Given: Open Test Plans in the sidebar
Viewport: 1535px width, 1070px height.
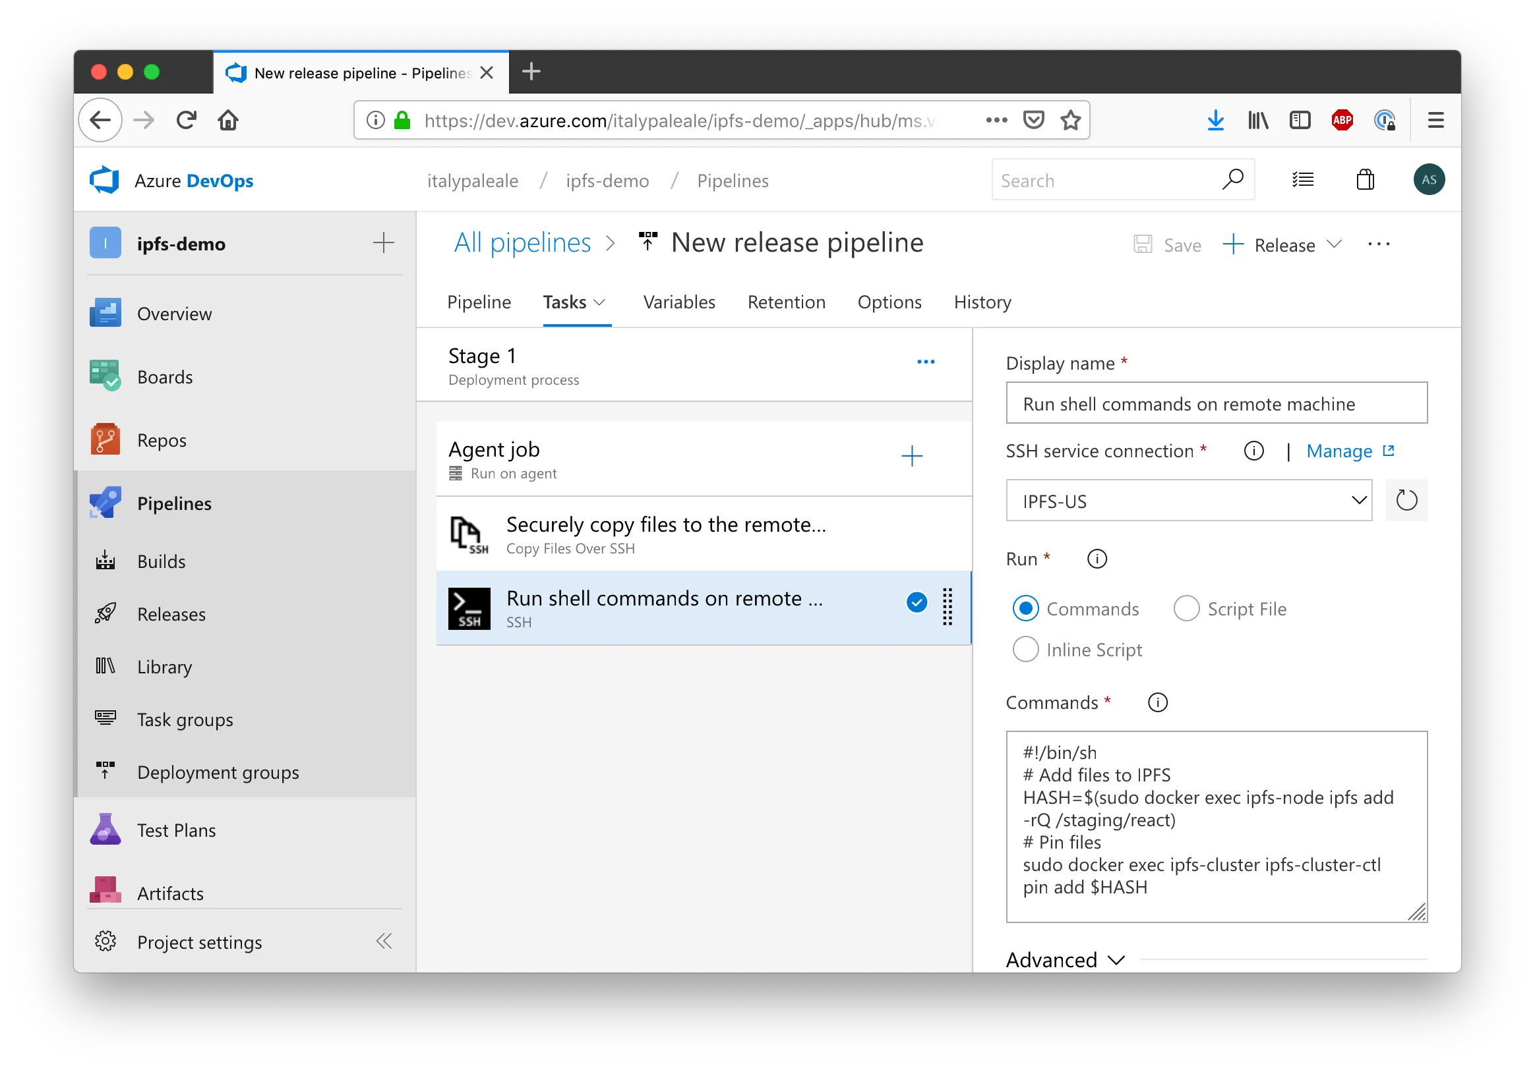Looking at the screenshot, I should tap(176, 830).
